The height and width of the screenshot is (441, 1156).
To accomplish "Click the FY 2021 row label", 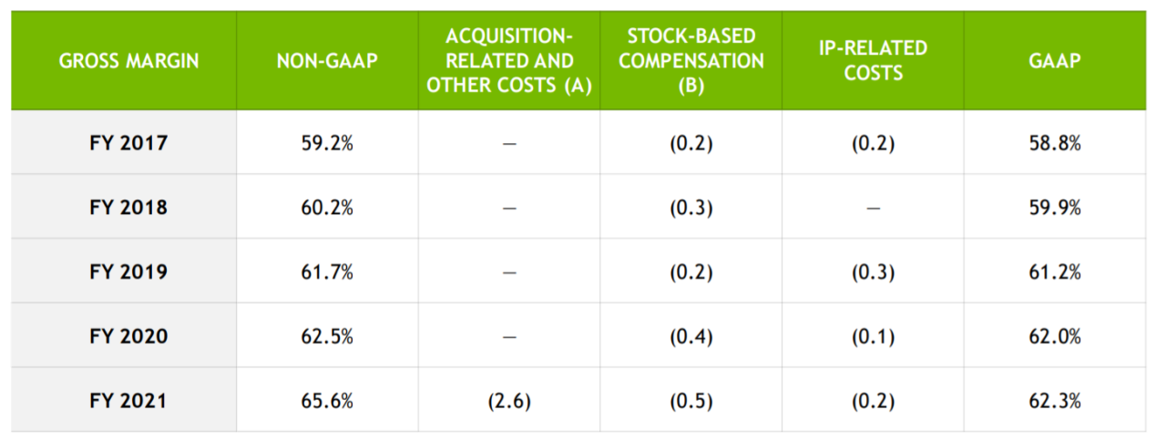I will [x=128, y=400].
